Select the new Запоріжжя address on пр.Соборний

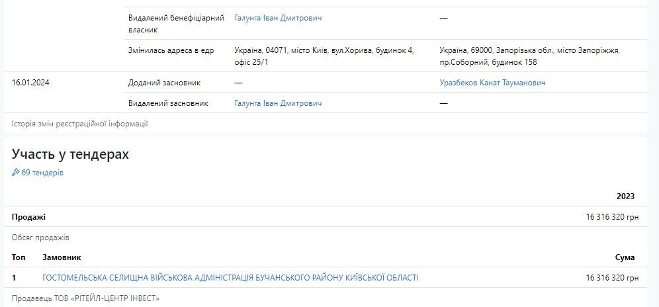[x=529, y=56]
